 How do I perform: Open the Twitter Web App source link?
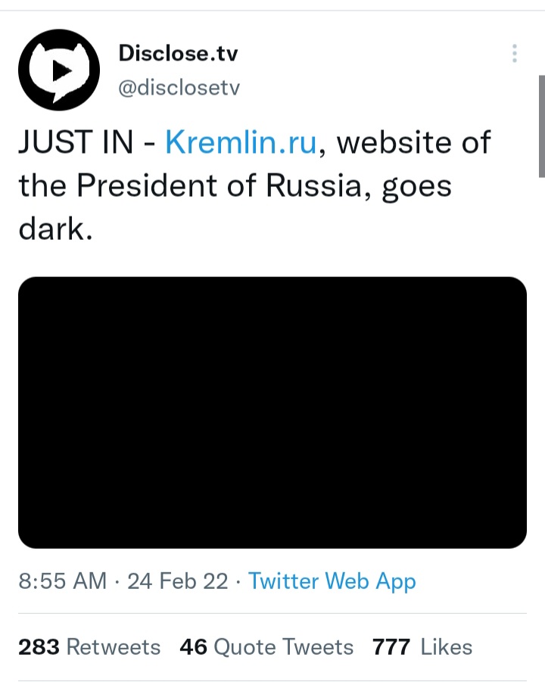pos(332,581)
